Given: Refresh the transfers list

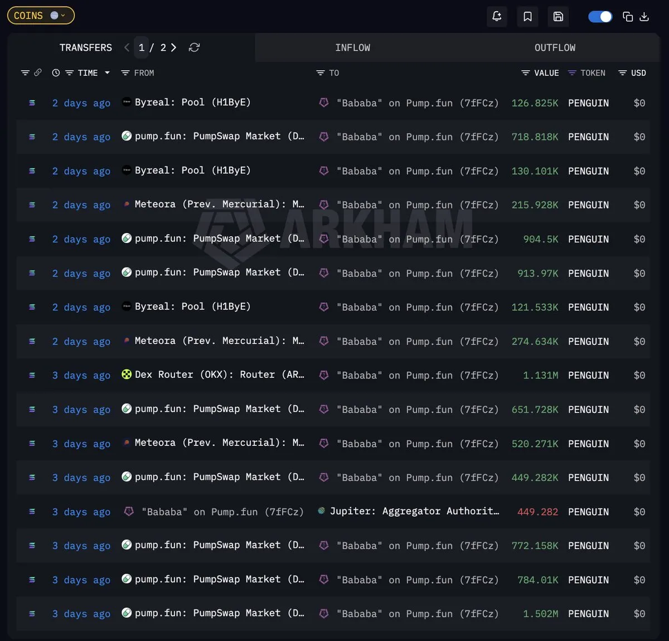Looking at the screenshot, I should [194, 48].
